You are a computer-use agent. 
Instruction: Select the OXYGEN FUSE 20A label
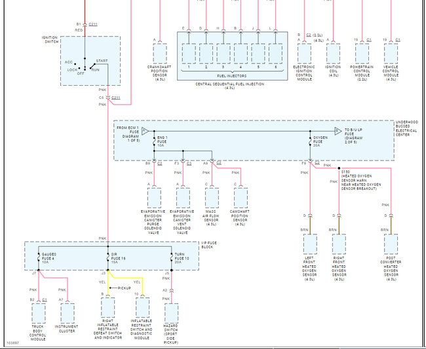pyautogui.click(x=320, y=141)
